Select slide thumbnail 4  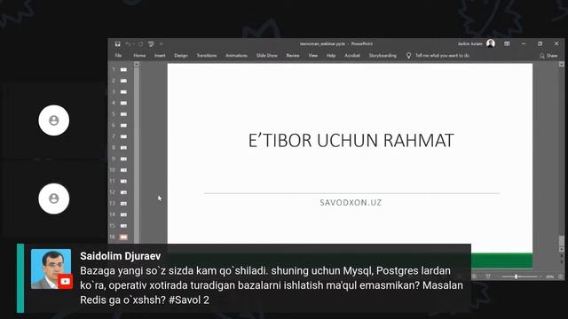point(123,103)
